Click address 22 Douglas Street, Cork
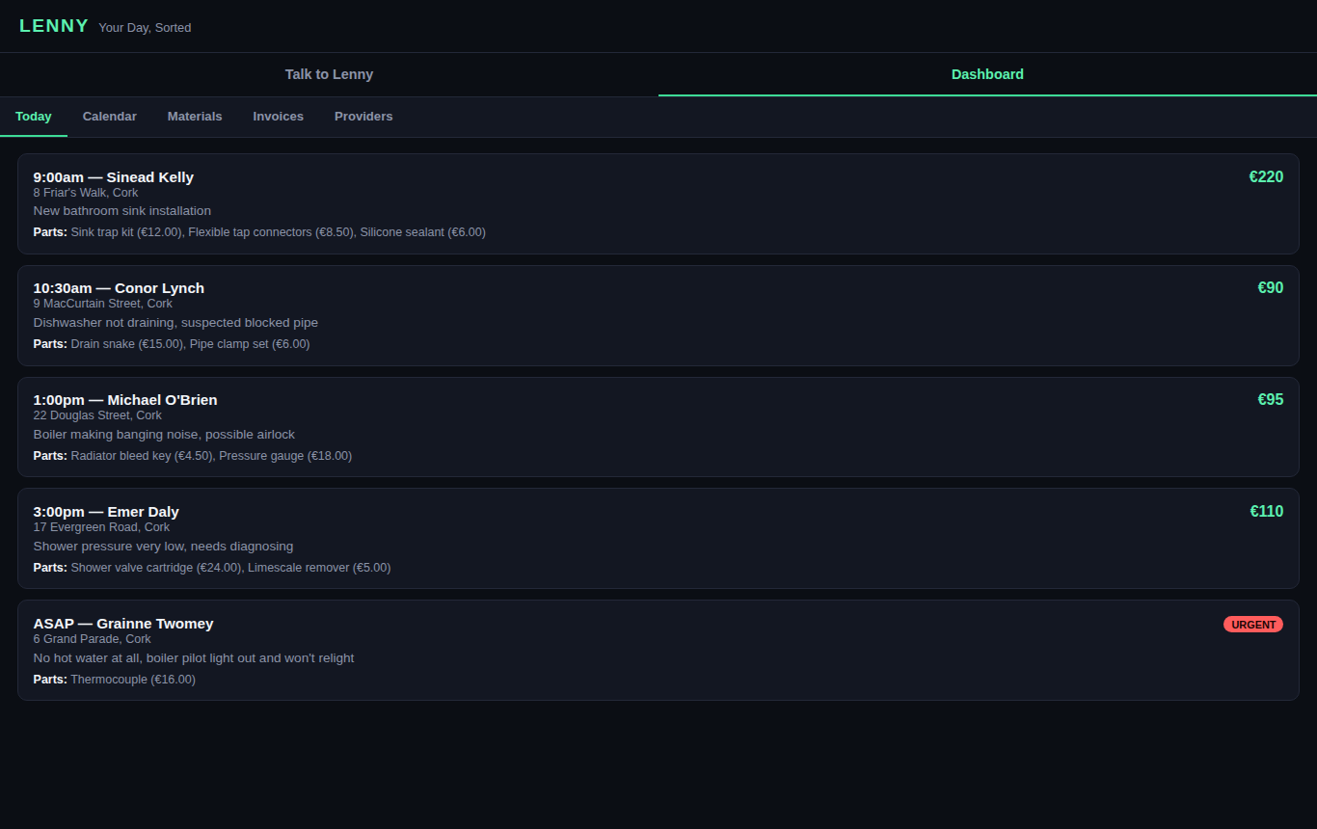Image resolution: width=1317 pixels, height=829 pixels. tap(97, 415)
